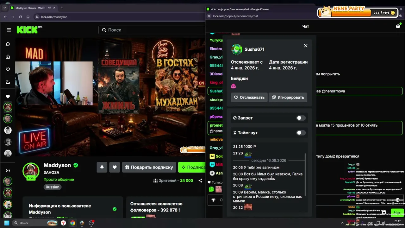Image resolution: width=405 pixels, height=228 pixels.
Task: Click the download icon in Kick sidebar
Action: pyautogui.click(x=8, y=82)
